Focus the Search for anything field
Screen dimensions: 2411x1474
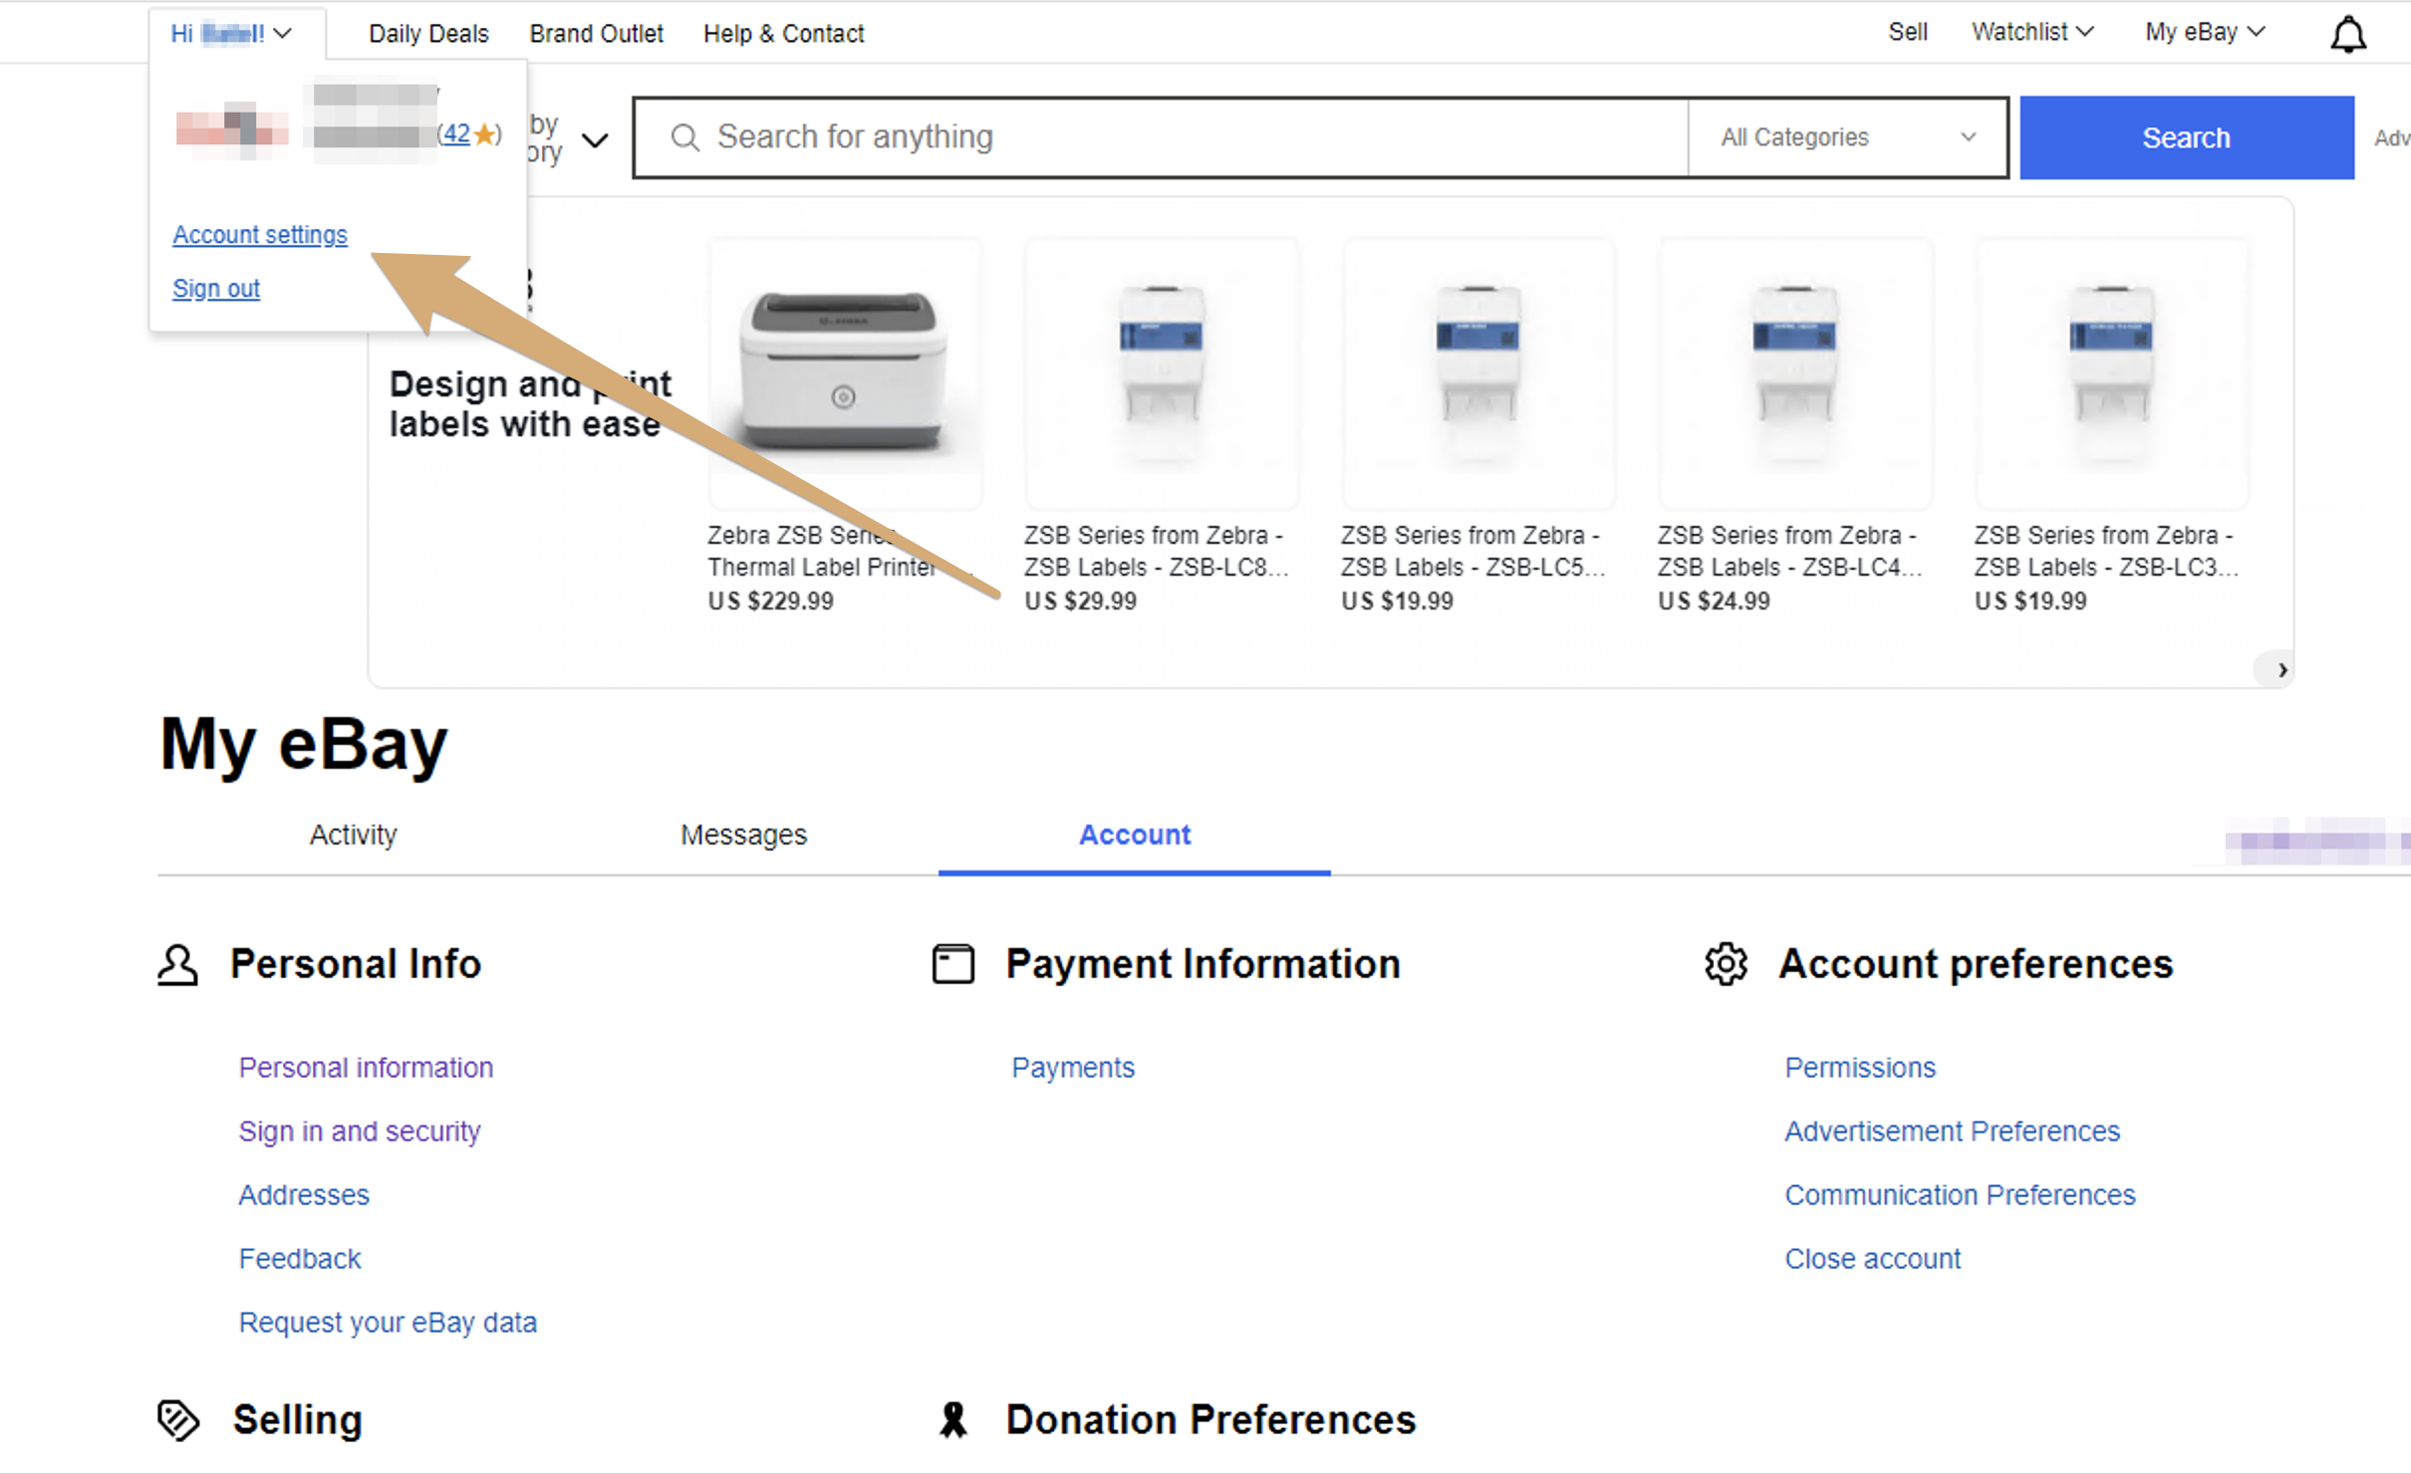point(1161,137)
